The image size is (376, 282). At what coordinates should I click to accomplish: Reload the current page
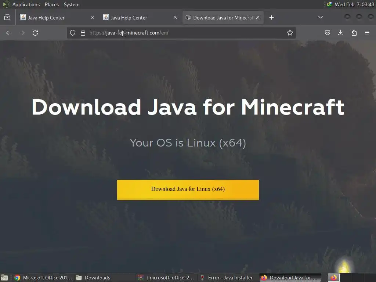(35, 33)
